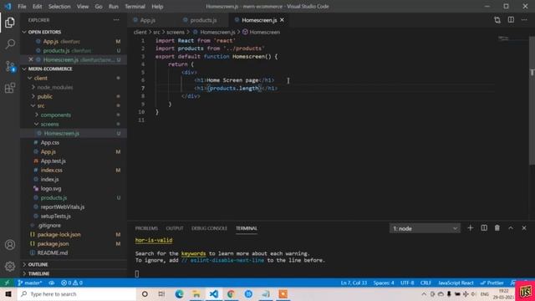The image size is (535, 301).
Task: Close the terminal panel
Action: pyautogui.click(x=524, y=228)
